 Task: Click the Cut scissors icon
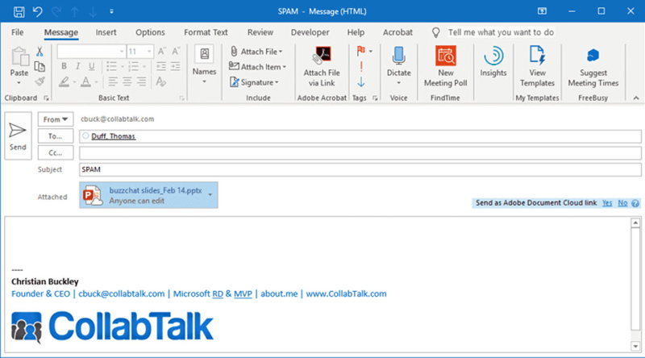[x=39, y=52]
